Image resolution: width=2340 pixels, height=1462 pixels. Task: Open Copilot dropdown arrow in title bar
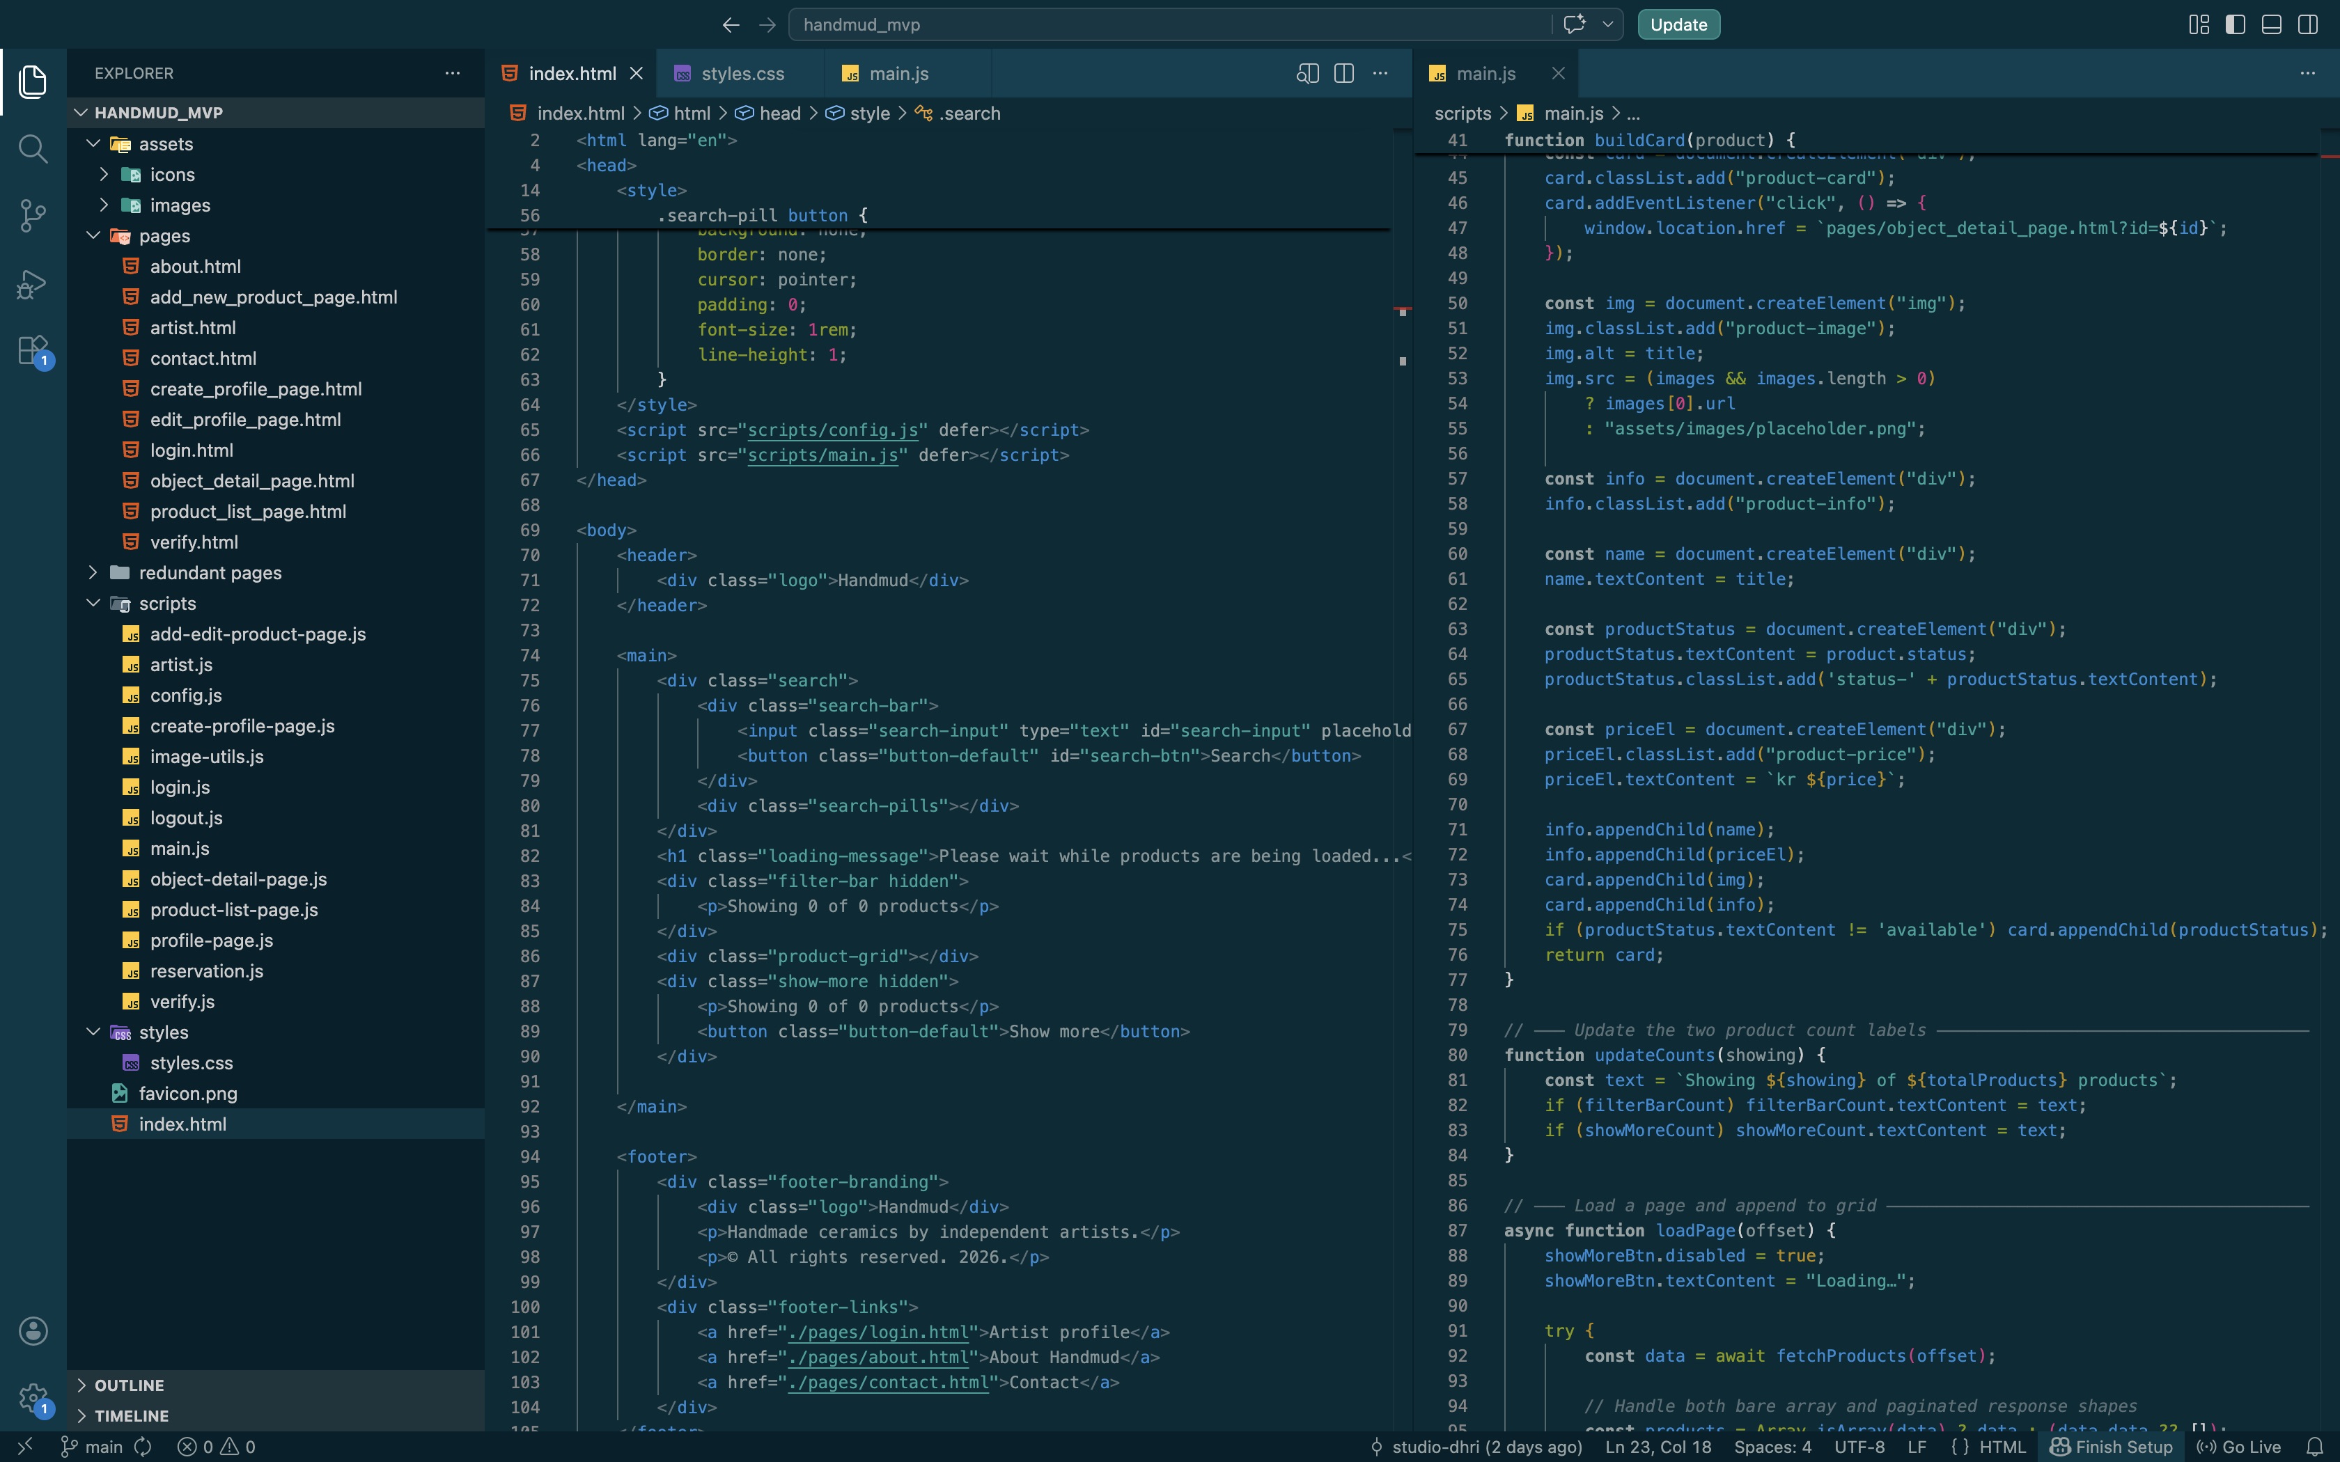pyautogui.click(x=1608, y=24)
